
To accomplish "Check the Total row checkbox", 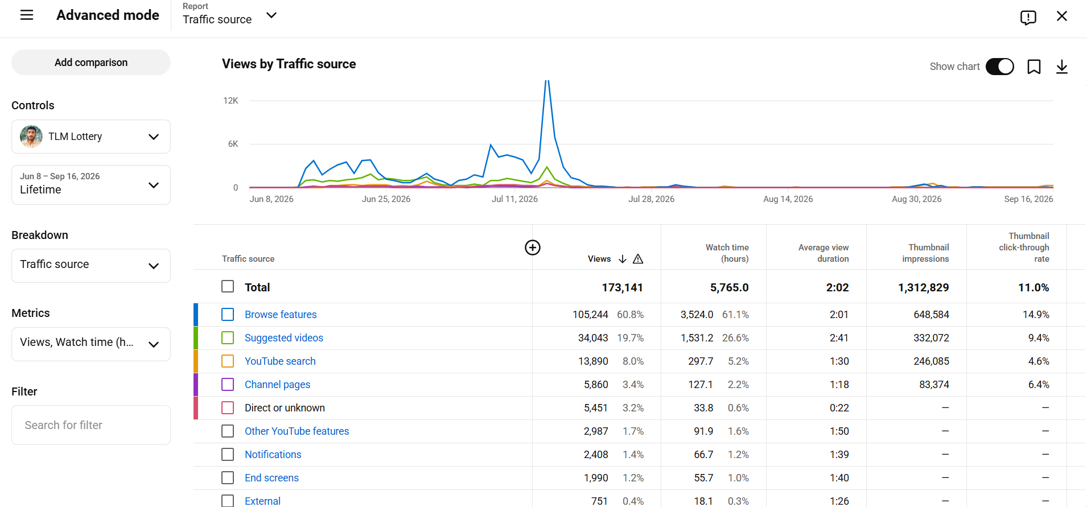I will 228,286.
